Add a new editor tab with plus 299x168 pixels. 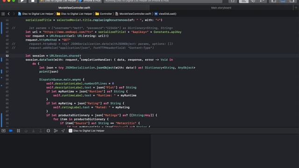point(296,8)
